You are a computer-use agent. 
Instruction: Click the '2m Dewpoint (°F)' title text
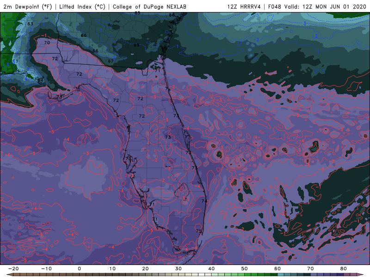(28, 6)
